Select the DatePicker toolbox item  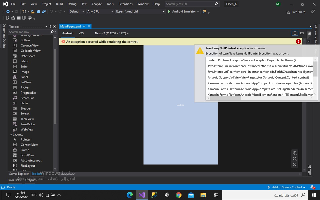pyautogui.click(x=28, y=56)
